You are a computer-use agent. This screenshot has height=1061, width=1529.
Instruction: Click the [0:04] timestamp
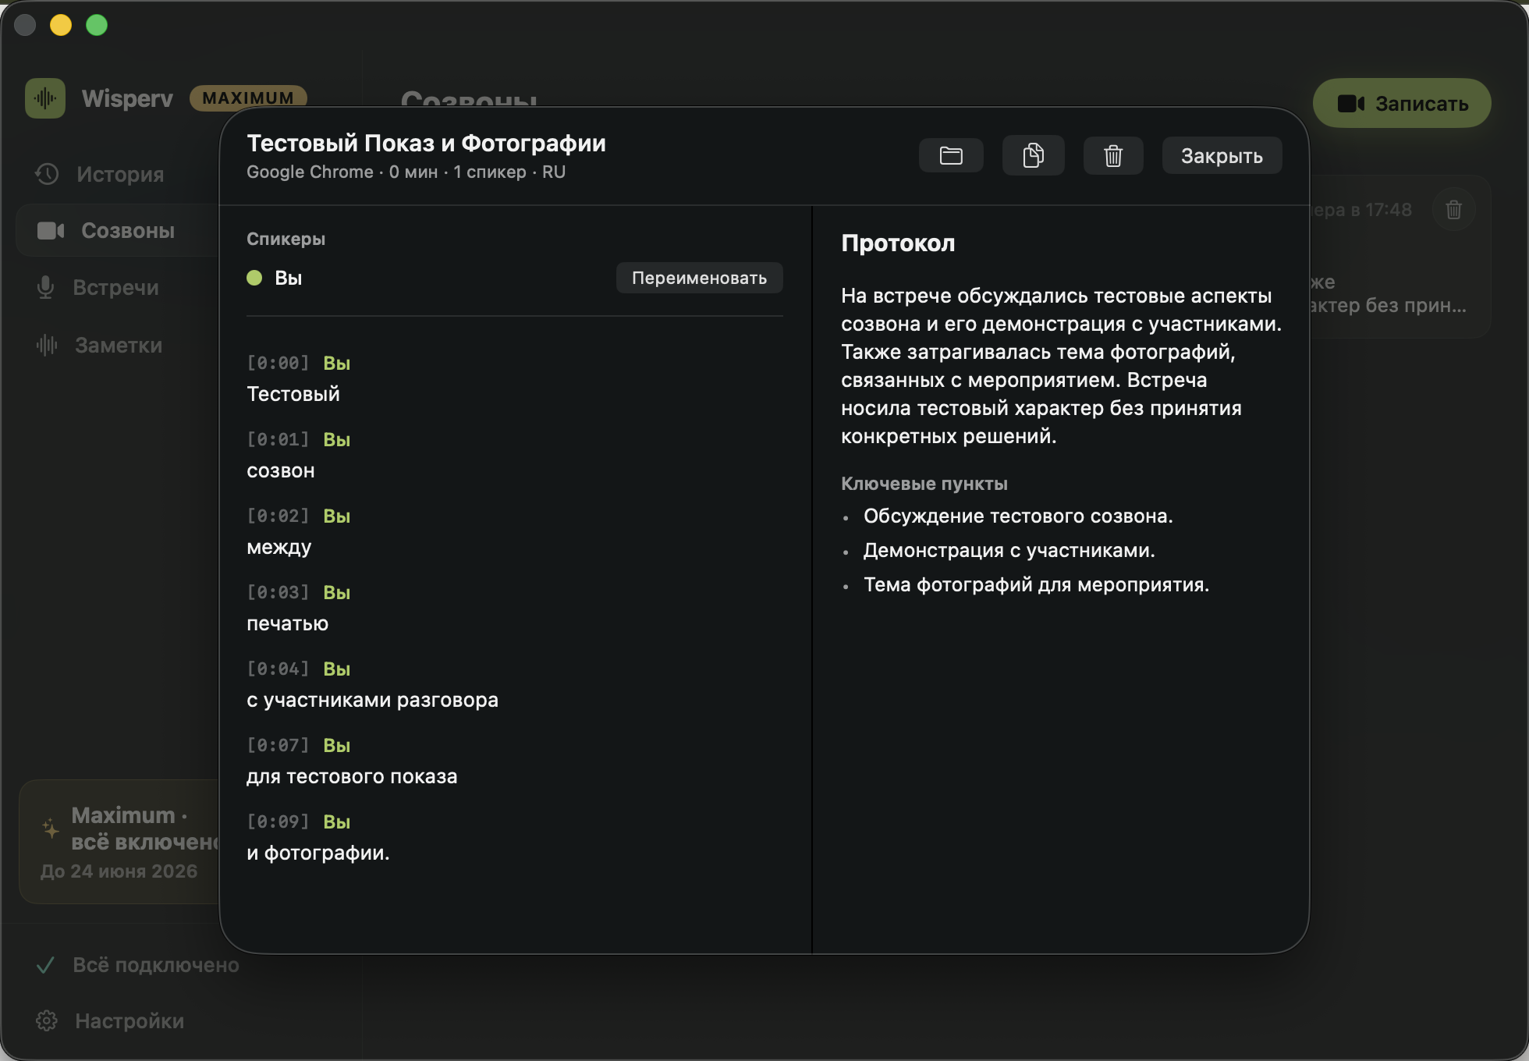click(278, 669)
